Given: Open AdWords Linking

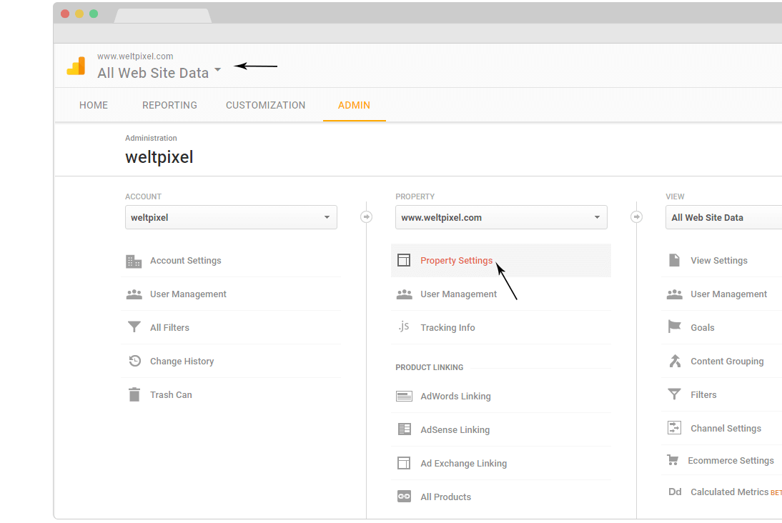Looking at the screenshot, I should pos(455,396).
